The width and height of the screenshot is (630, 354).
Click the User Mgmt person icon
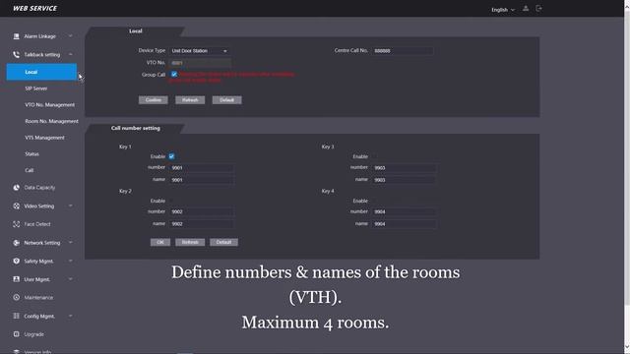[16, 279]
